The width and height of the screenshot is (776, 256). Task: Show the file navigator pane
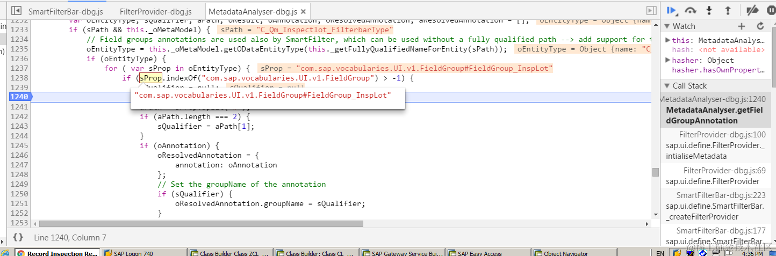[x=16, y=11]
